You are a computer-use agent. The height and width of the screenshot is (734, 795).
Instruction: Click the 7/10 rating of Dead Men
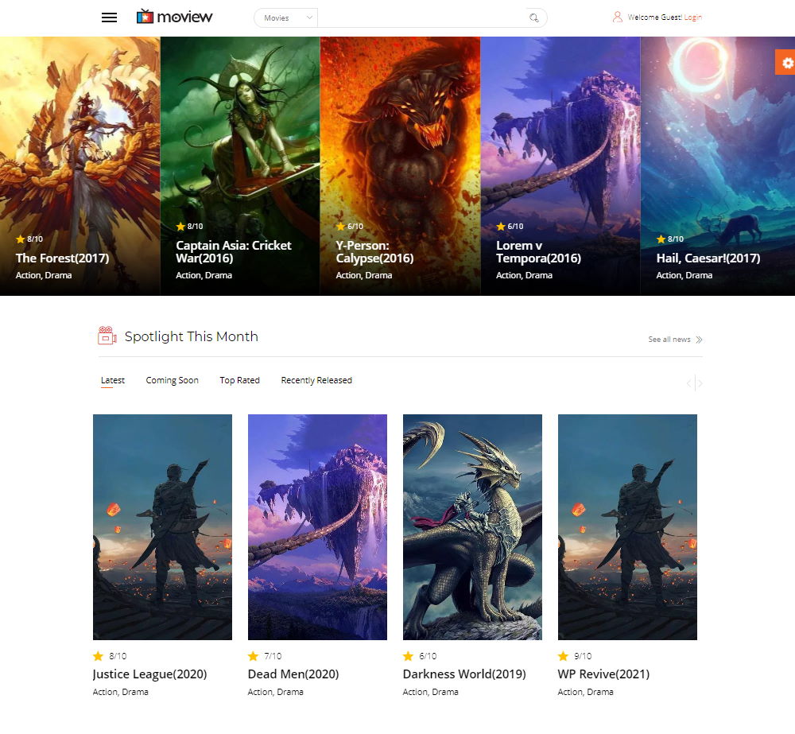[x=273, y=656]
